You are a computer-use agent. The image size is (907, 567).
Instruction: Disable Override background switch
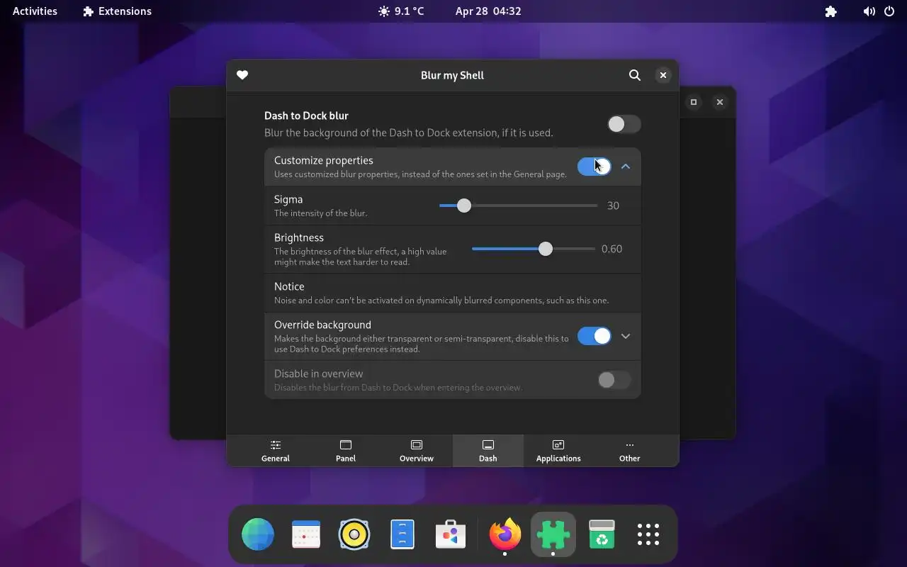pyautogui.click(x=594, y=336)
